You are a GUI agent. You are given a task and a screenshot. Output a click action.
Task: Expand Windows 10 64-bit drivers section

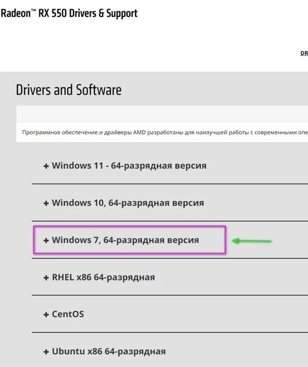[123, 203]
